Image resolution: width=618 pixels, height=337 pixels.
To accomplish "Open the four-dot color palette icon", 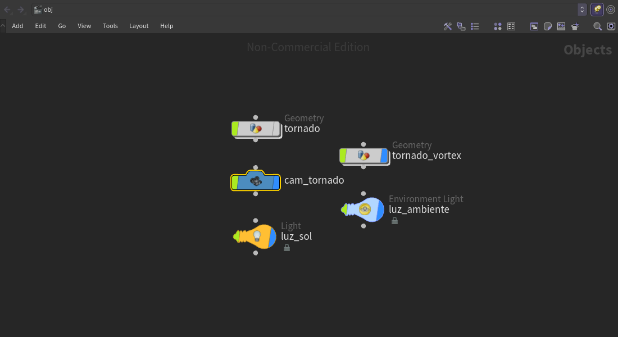I will point(498,26).
